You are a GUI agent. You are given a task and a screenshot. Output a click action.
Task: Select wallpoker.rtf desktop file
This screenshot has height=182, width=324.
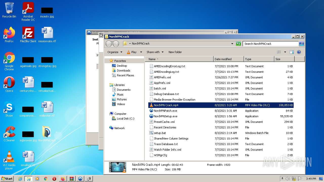click(47, 109)
